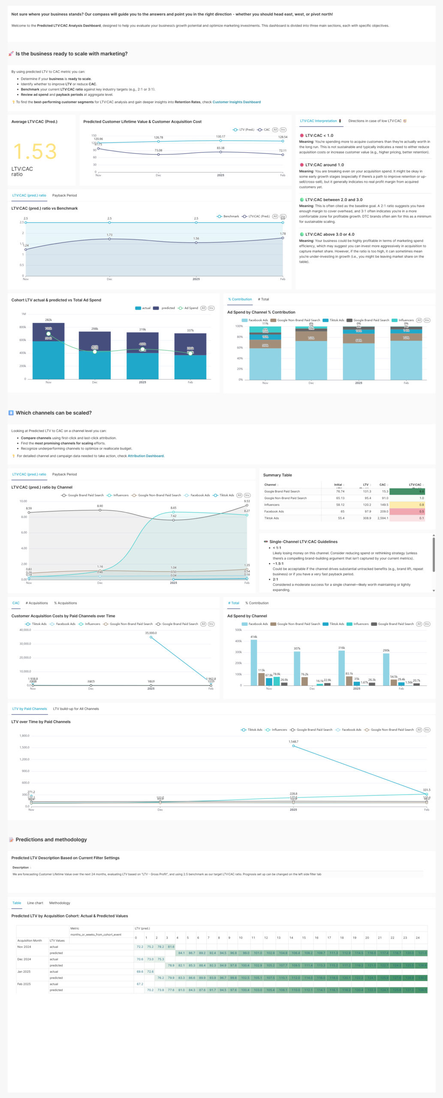Click the 35,000.0 data point in CAC chart
The image size is (443, 1098).
pyautogui.click(x=151, y=637)
